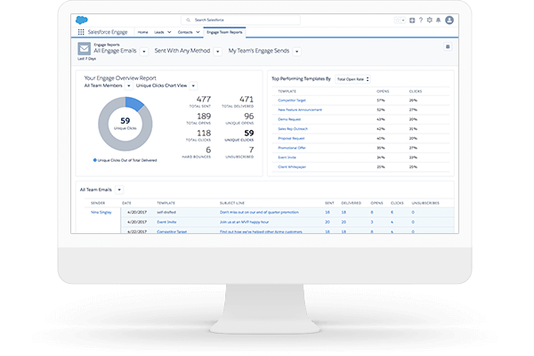Click the Engage Reports envelope icon
534x356 pixels.
click(82, 50)
